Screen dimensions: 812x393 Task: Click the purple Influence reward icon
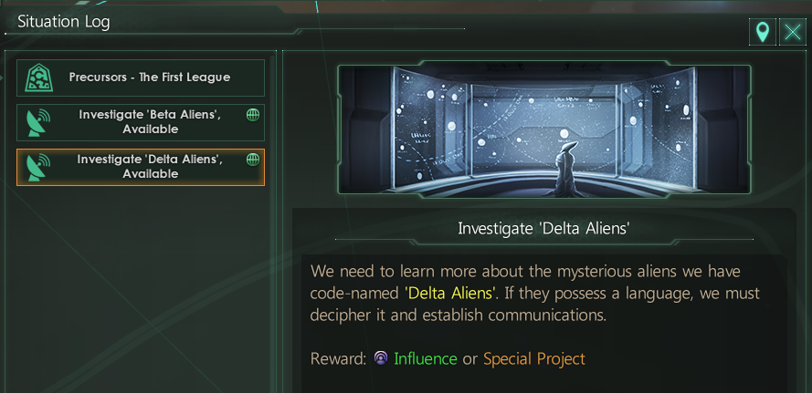(381, 358)
